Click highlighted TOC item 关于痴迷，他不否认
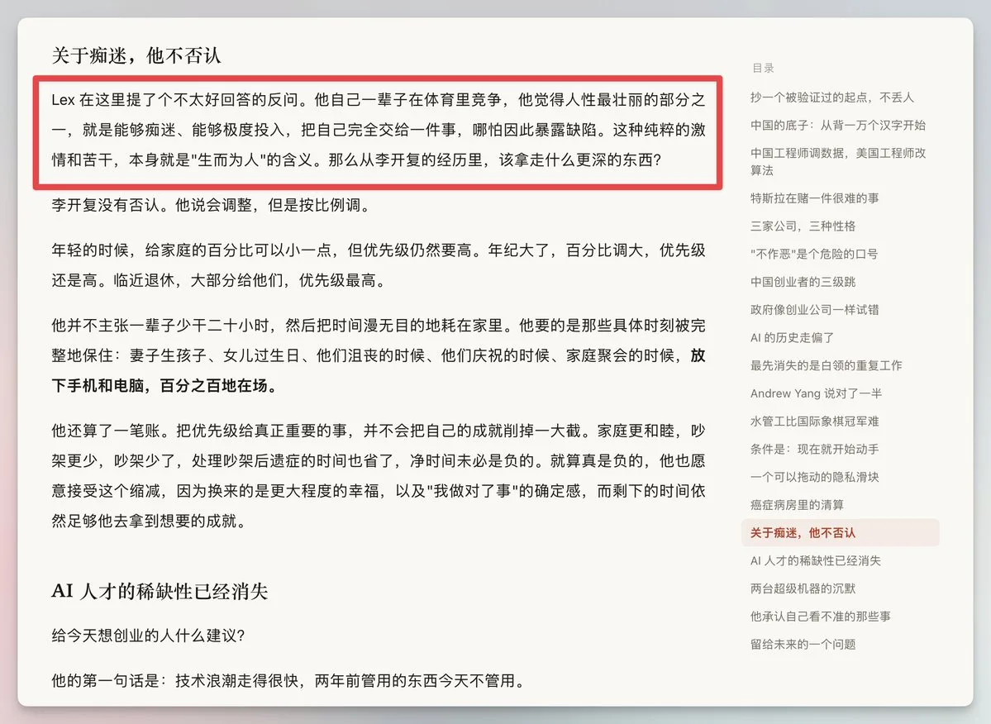Screen dimensions: 991x724 pyautogui.click(x=840, y=532)
